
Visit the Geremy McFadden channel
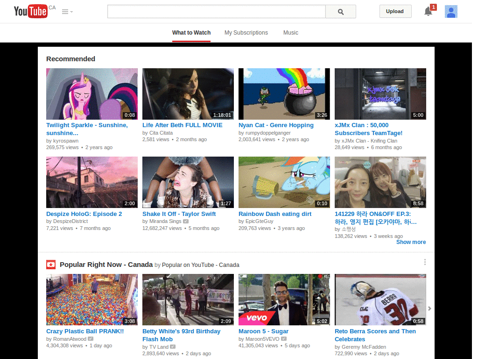pyautogui.click(x=364, y=347)
